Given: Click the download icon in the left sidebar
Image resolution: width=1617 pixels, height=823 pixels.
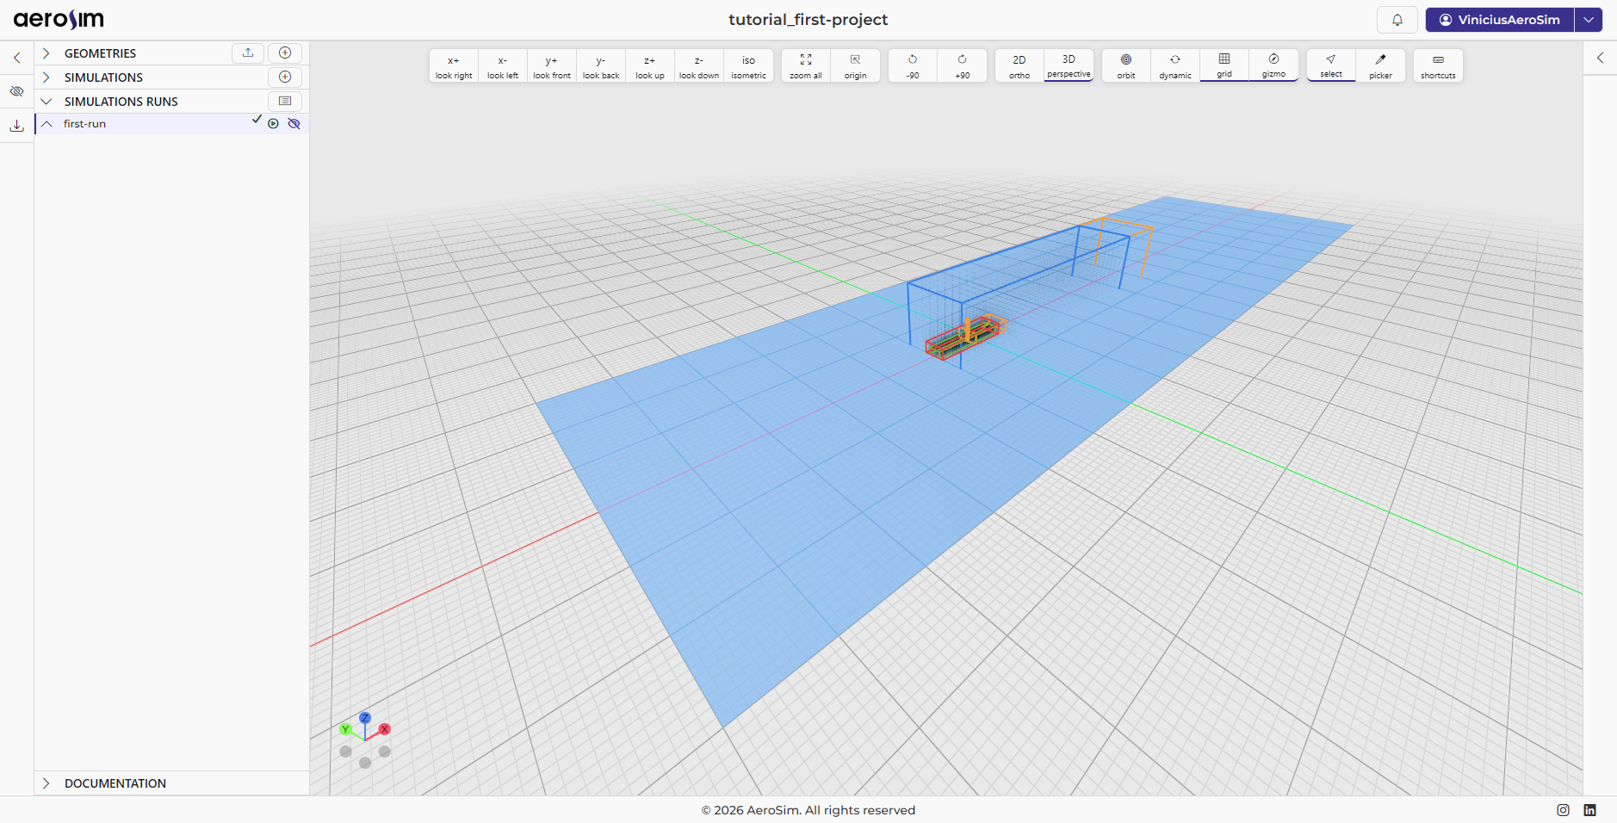Looking at the screenshot, I should tap(16, 126).
